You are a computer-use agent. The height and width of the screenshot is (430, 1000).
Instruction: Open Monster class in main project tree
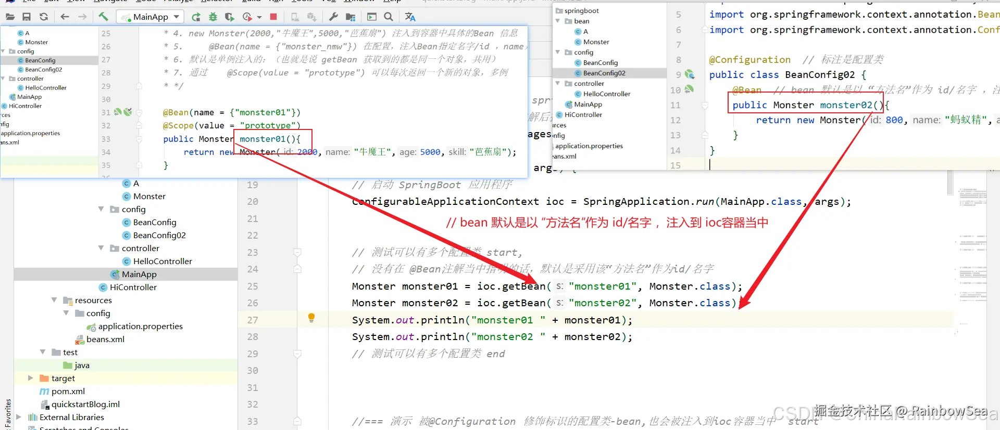tap(149, 196)
